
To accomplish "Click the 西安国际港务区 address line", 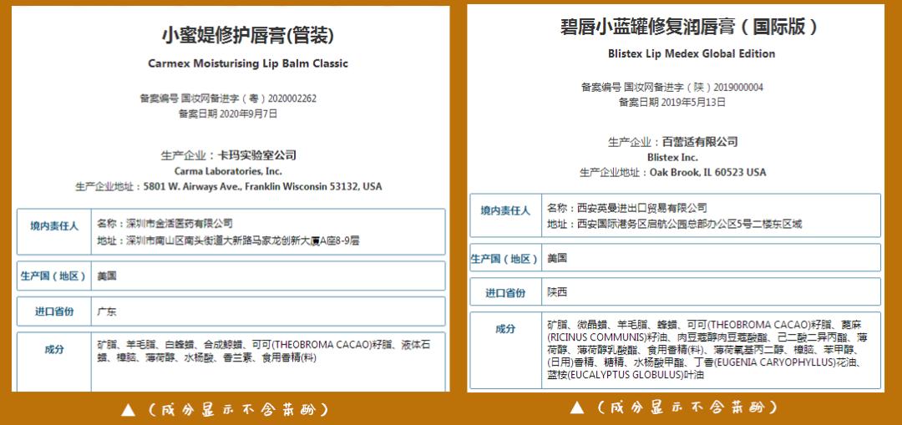I will click(674, 225).
